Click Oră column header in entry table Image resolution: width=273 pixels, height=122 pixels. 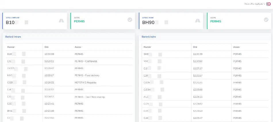[47, 47]
